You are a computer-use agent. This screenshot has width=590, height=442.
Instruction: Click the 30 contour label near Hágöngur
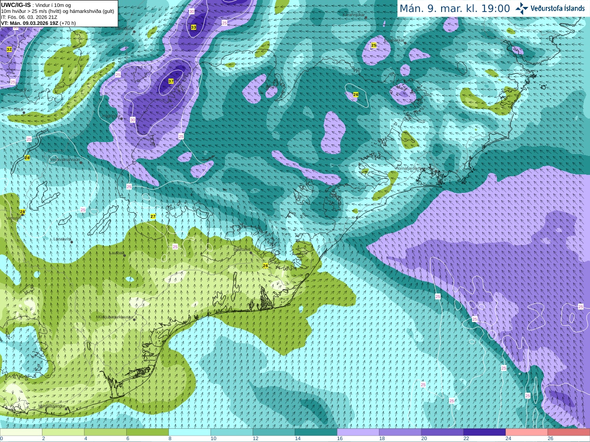pyautogui.click(x=133, y=120)
